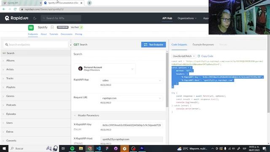Open Visual Studio Code from the taskbar
Image resolution: width=270 pixels, height=152 pixels.
tap(98, 148)
